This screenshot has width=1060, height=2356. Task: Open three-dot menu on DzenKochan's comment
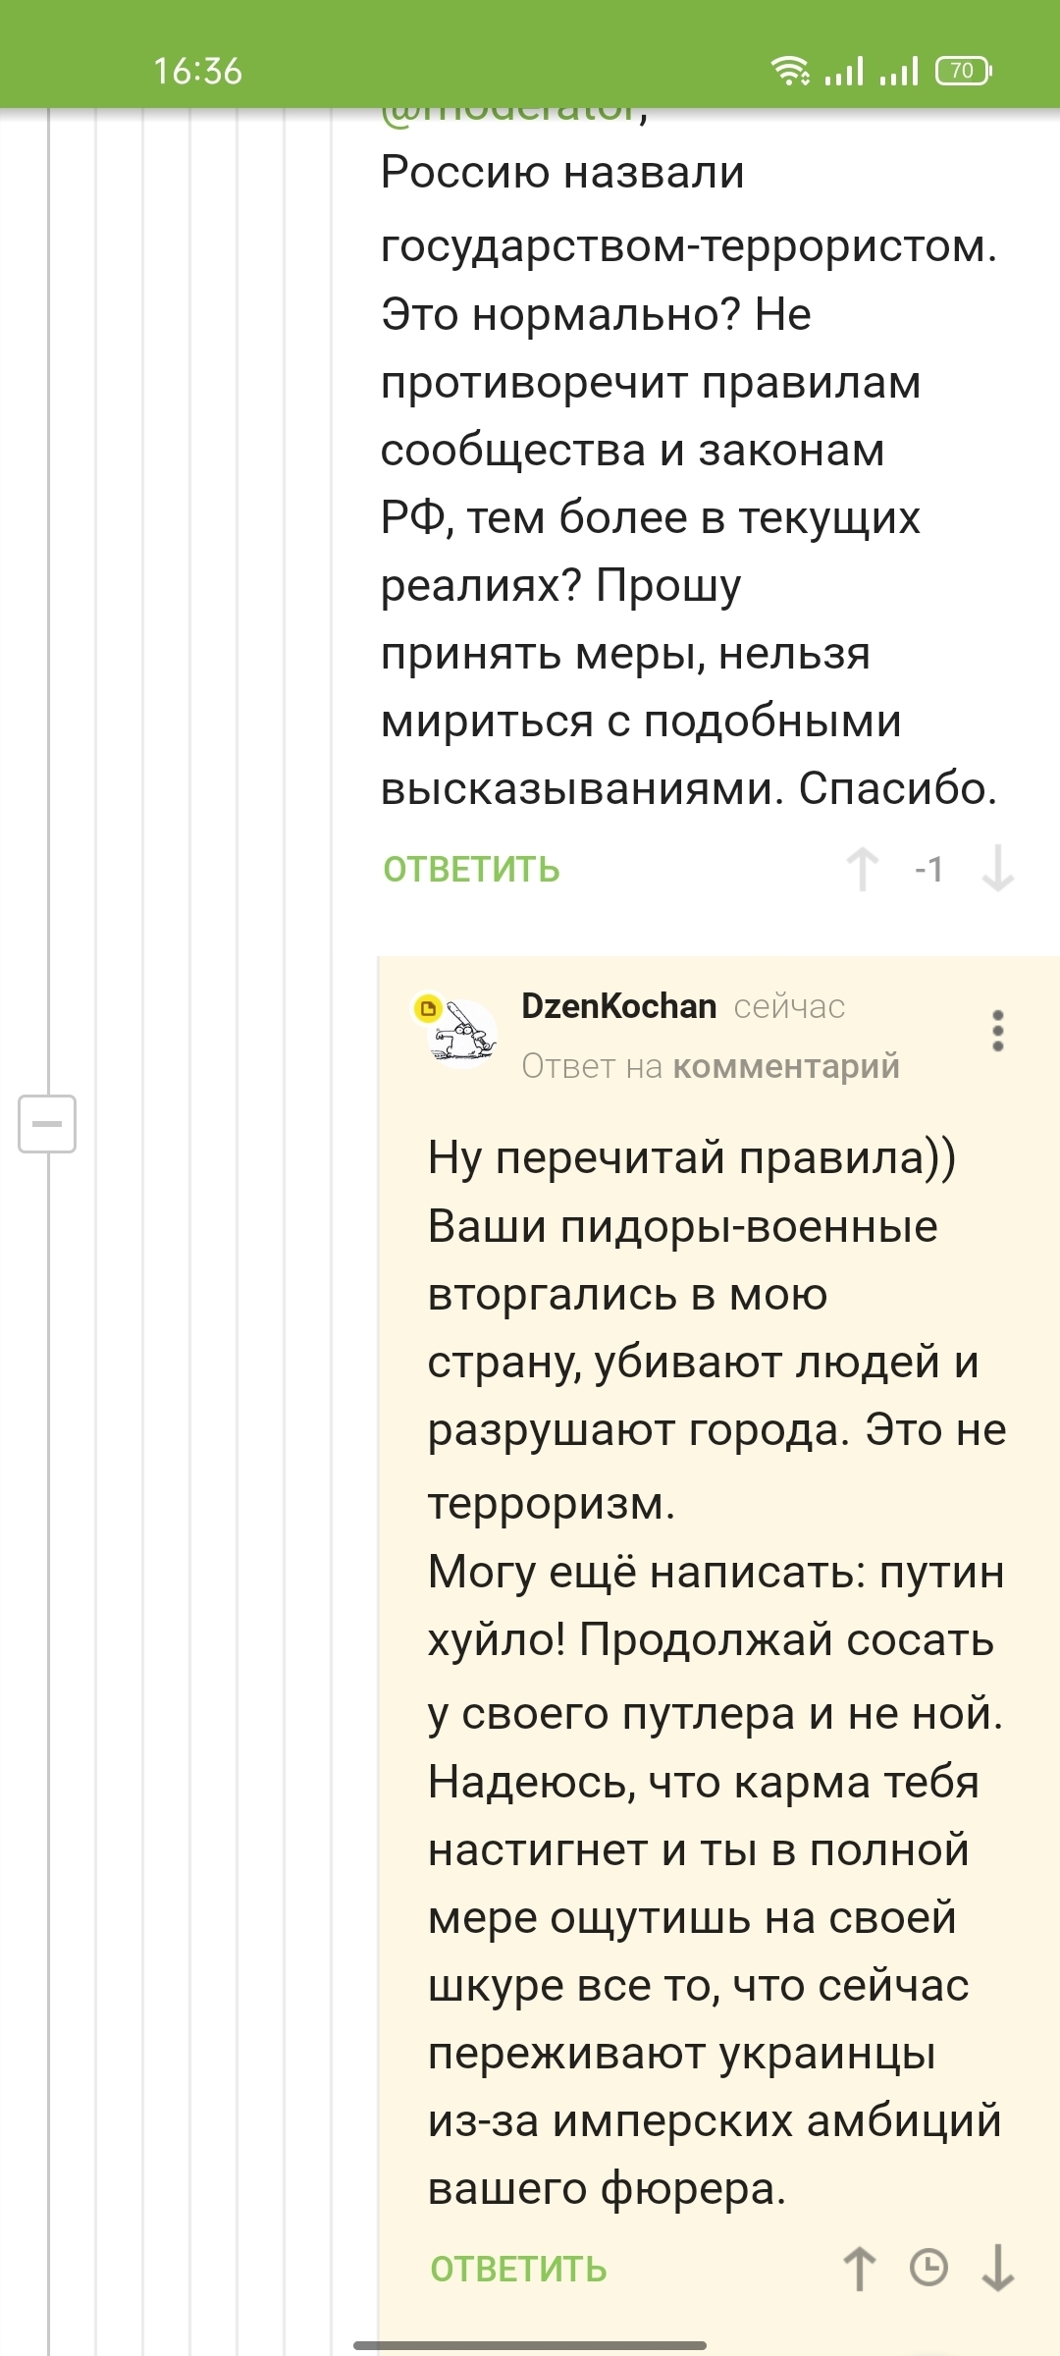[998, 1031]
